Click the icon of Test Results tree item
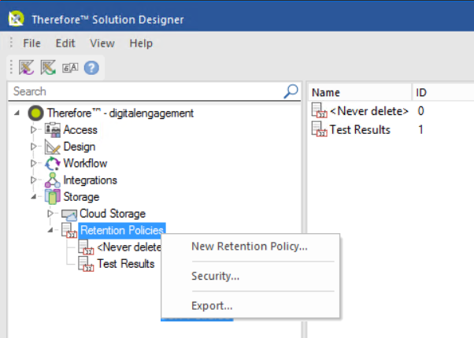The height and width of the screenshot is (338, 474). point(86,264)
